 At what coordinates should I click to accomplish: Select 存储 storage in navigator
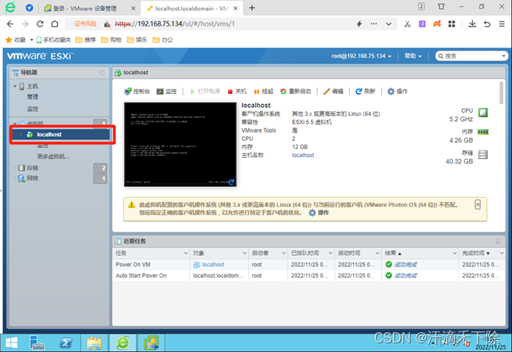click(x=32, y=168)
